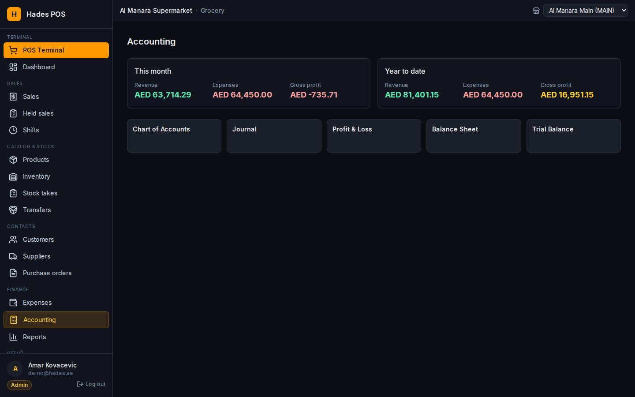635x397 pixels.
Task: Click the Reports bar chart icon
Action: click(13, 337)
